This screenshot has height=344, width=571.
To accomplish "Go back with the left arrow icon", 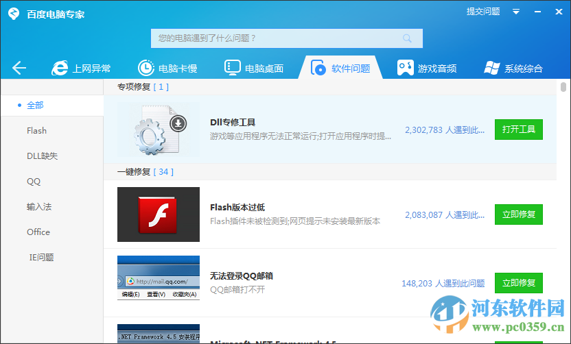I will (x=19, y=68).
